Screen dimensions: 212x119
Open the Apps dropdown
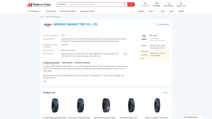point(172,11)
